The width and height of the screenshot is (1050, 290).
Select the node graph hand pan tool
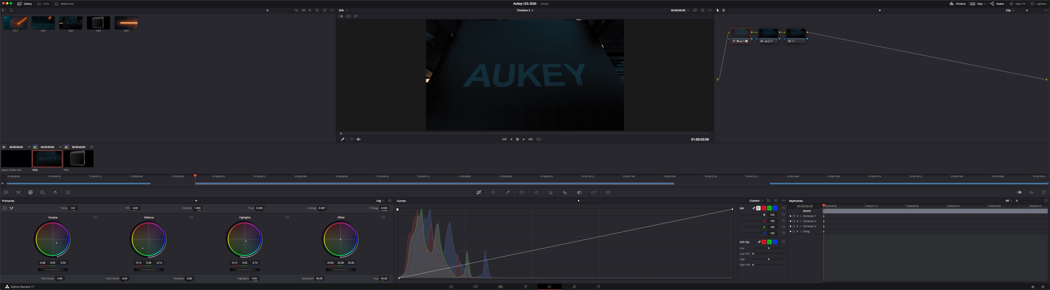[724, 10]
